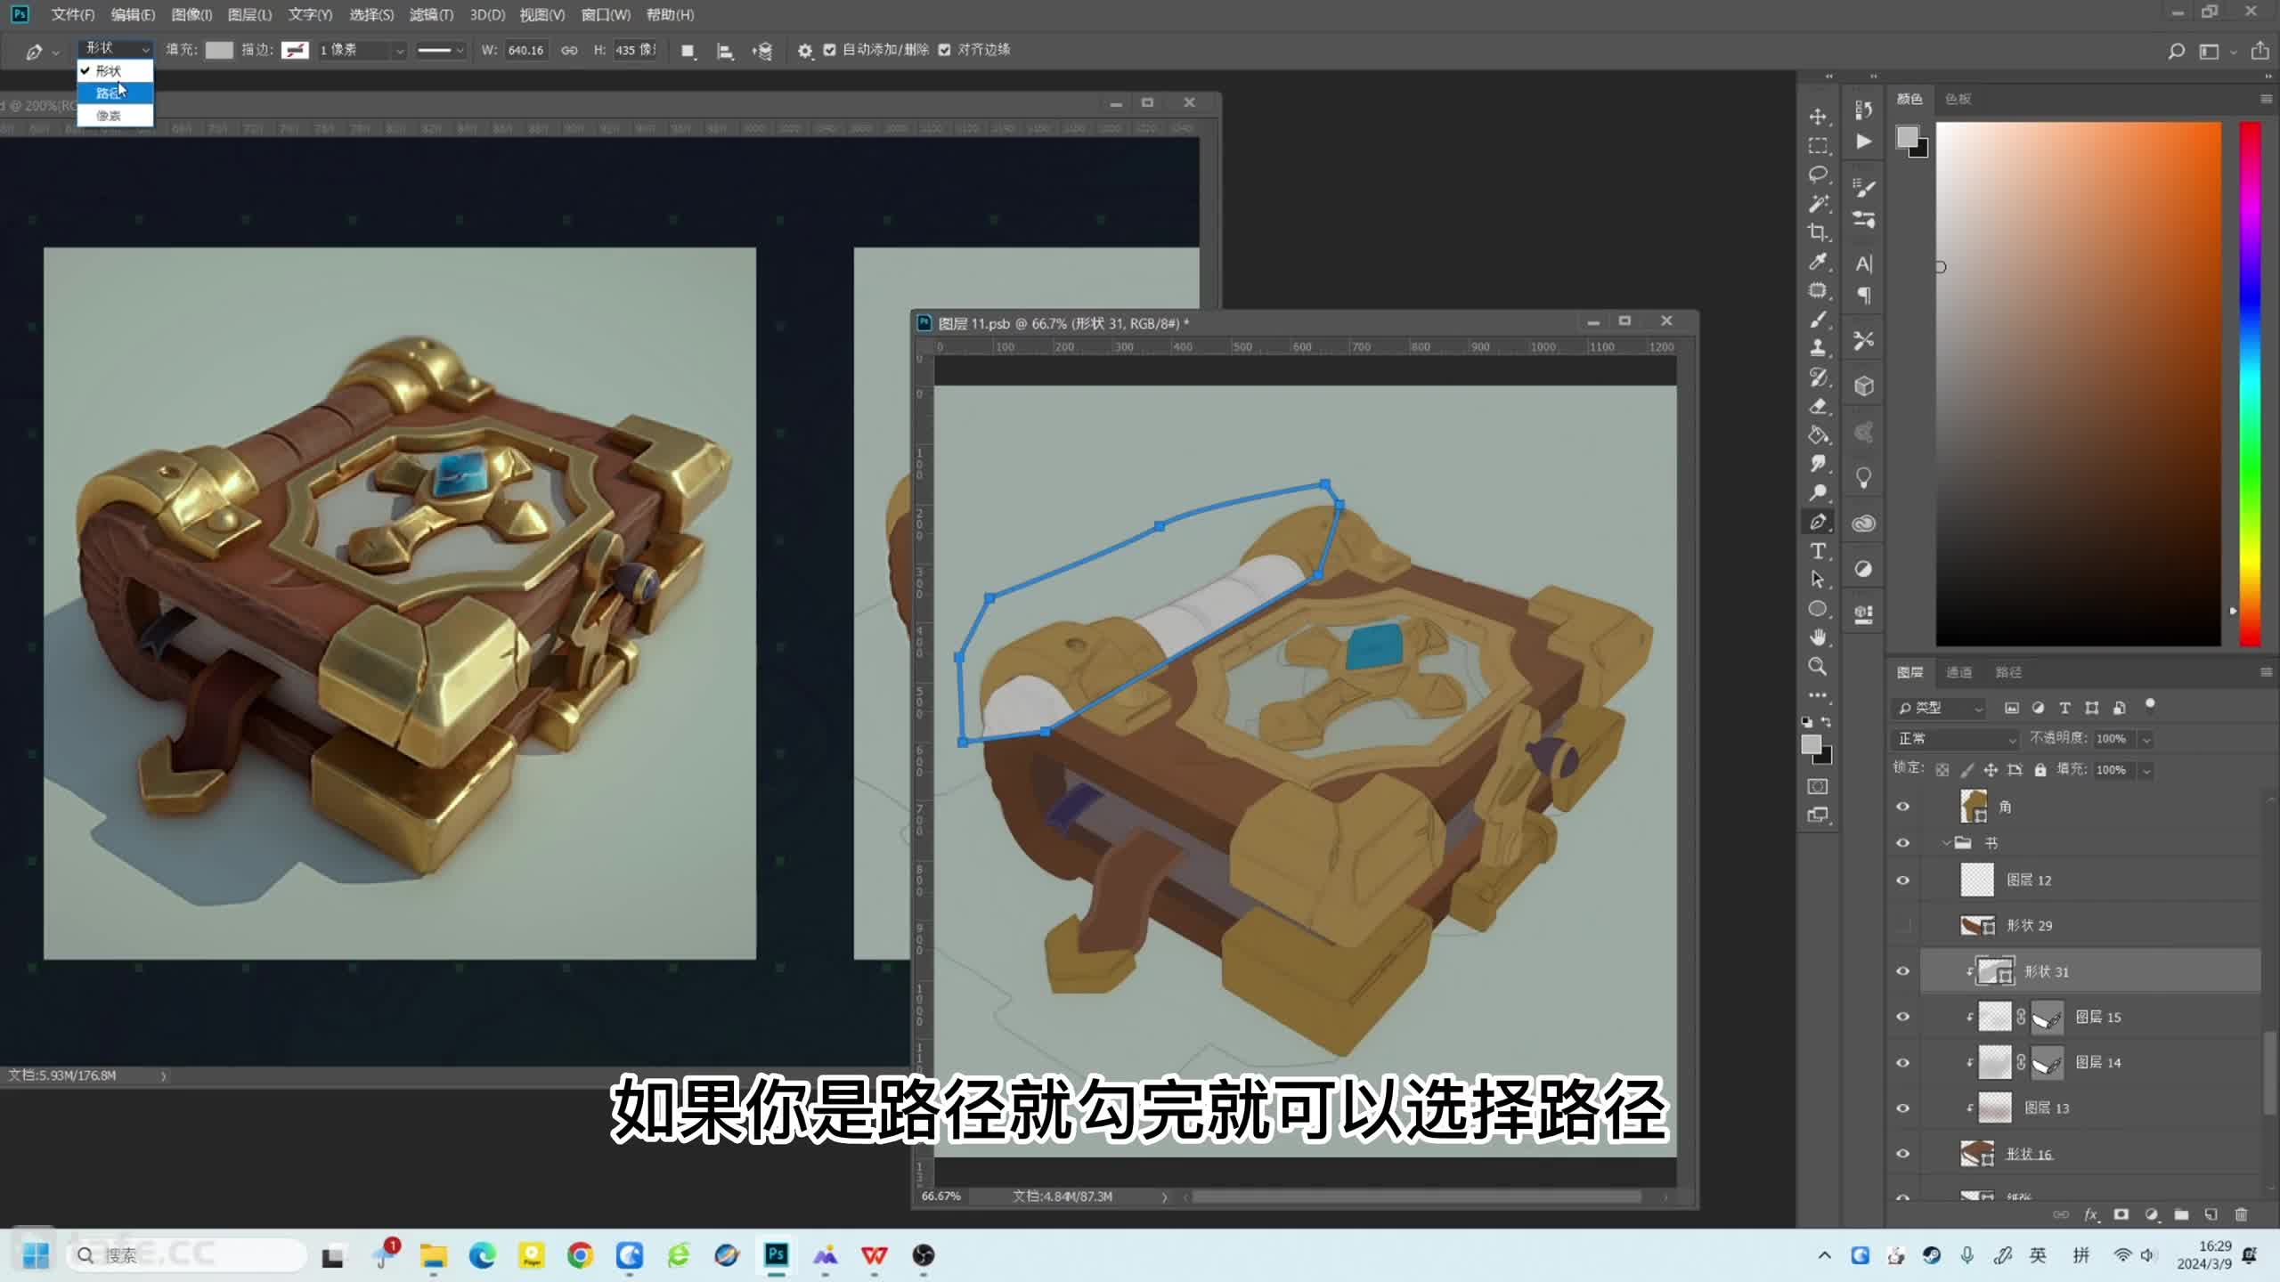Hide the 形状 31 layer
This screenshot has height=1282, width=2280.
pyautogui.click(x=1903, y=971)
